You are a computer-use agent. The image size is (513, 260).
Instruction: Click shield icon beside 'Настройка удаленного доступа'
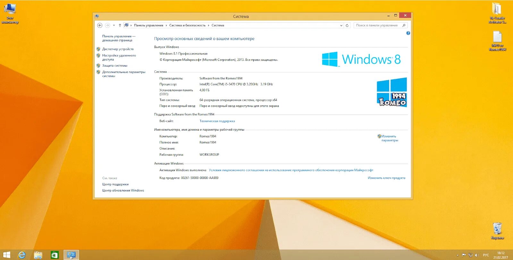point(98,55)
